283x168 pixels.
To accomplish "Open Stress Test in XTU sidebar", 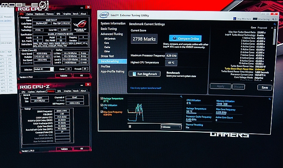I will point(107,56).
